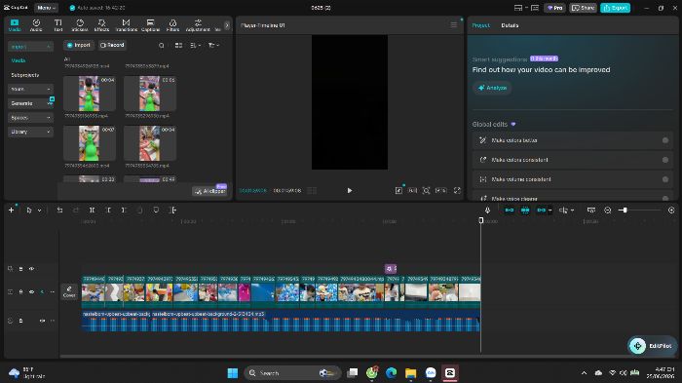Open the Filters panel icon
This screenshot has width=682, height=383.
172,24
